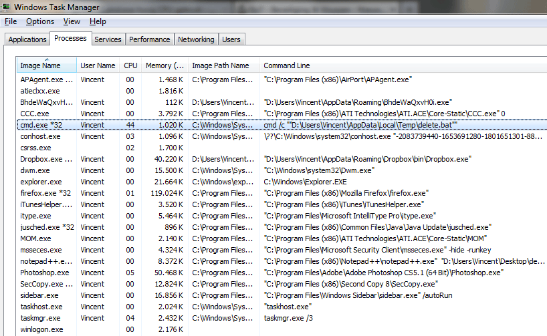Click C:\Windows\Explorer.EXE command line cell

tap(305, 182)
